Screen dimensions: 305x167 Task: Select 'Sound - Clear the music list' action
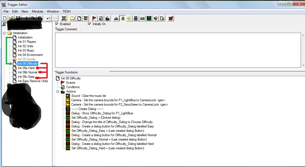[x=88, y=96]
